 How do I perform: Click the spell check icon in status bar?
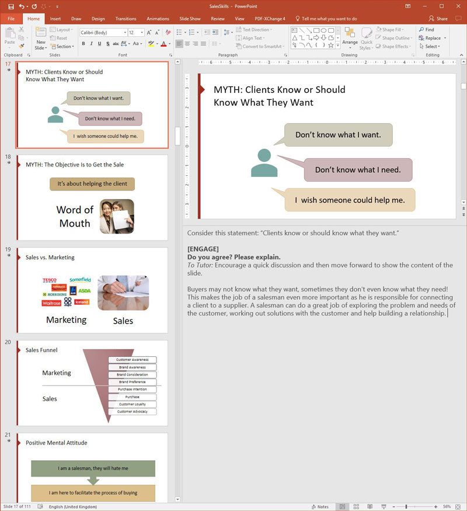40,506
